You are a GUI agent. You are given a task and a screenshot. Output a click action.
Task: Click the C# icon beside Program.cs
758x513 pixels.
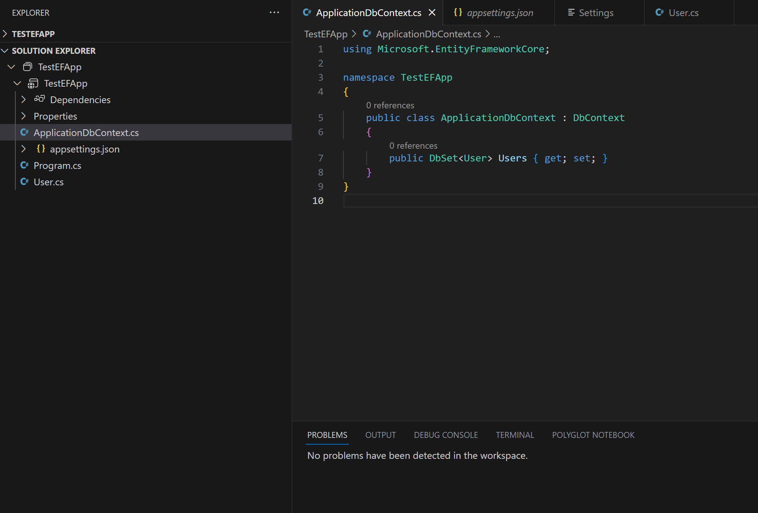[x=25, y=165]
